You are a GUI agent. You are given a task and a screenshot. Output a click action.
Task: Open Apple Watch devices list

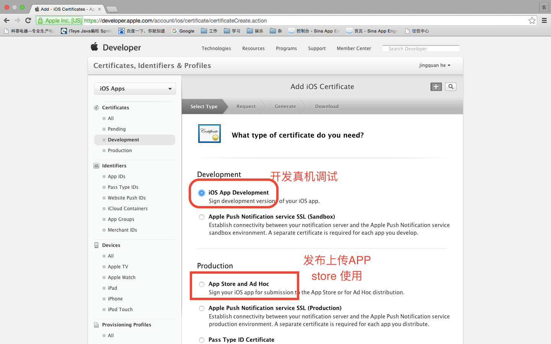(122, 277)
